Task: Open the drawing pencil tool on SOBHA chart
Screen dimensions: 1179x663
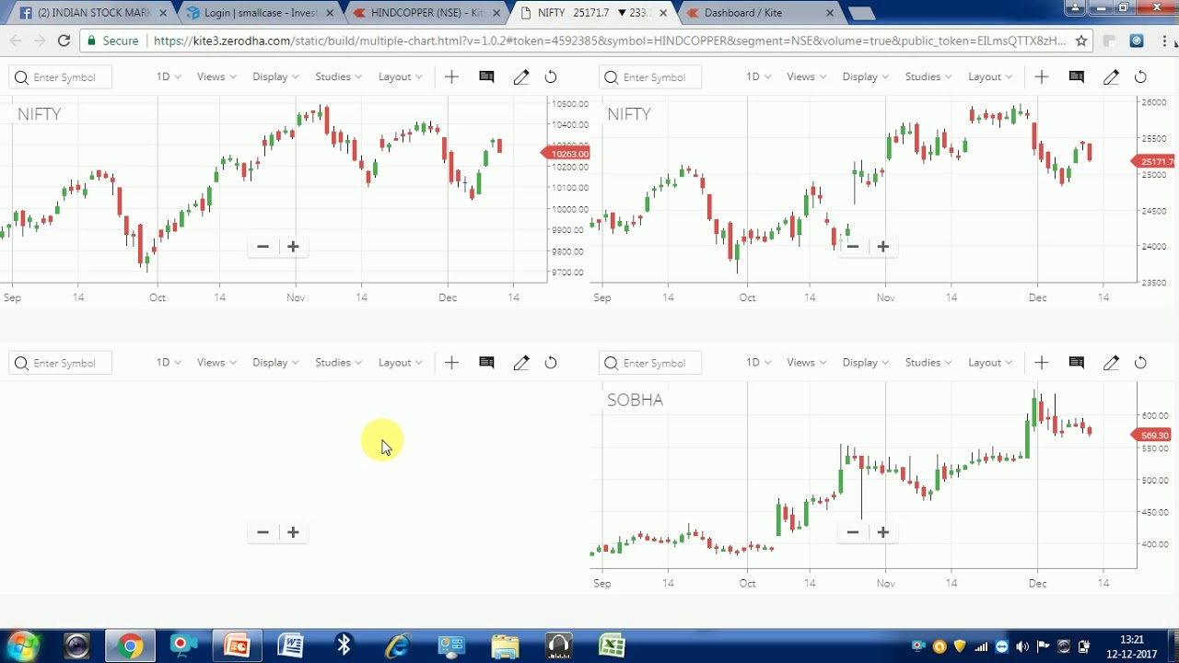Action: point(1111,363)
